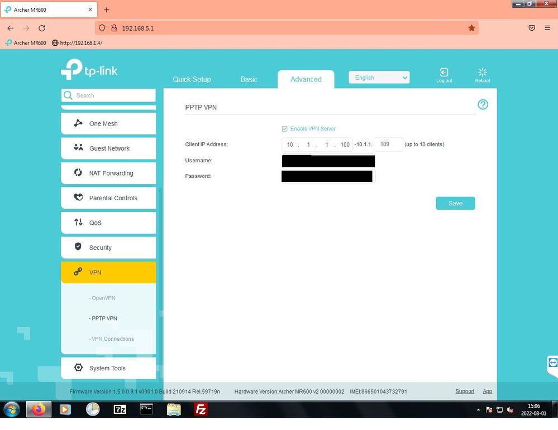The height and width of the screenshot is (430, 558).
Task: Click the client IP end range field
Action: click(388, 144)
